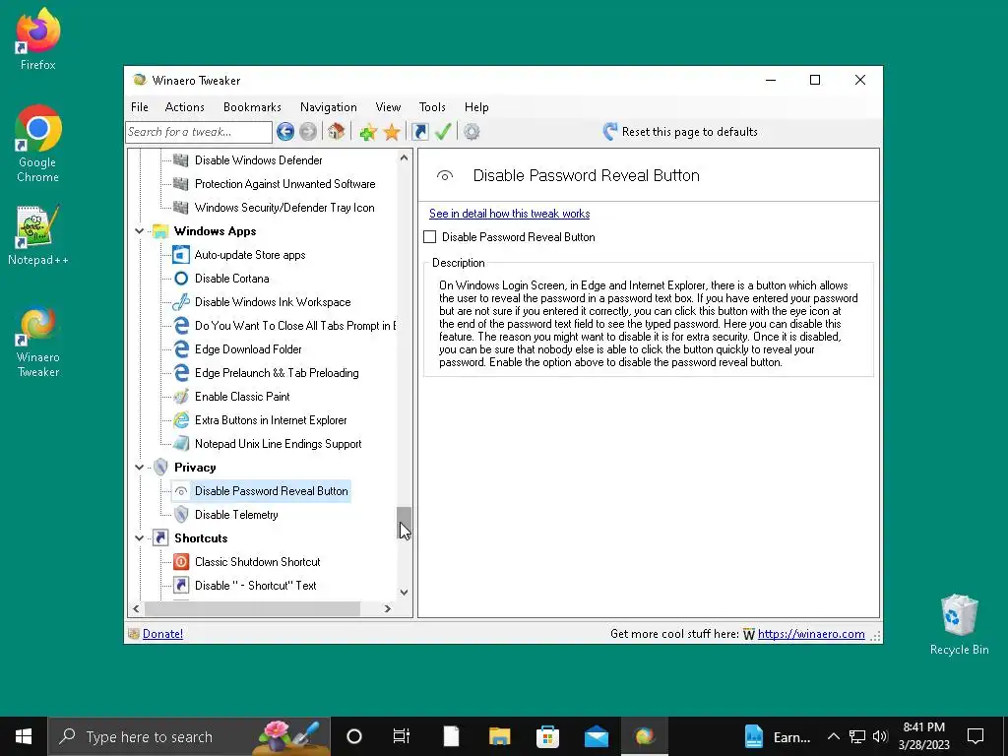This screenshot has width=1008, height=756.
Task: Click the Donate! link
Action: (162, 634)
